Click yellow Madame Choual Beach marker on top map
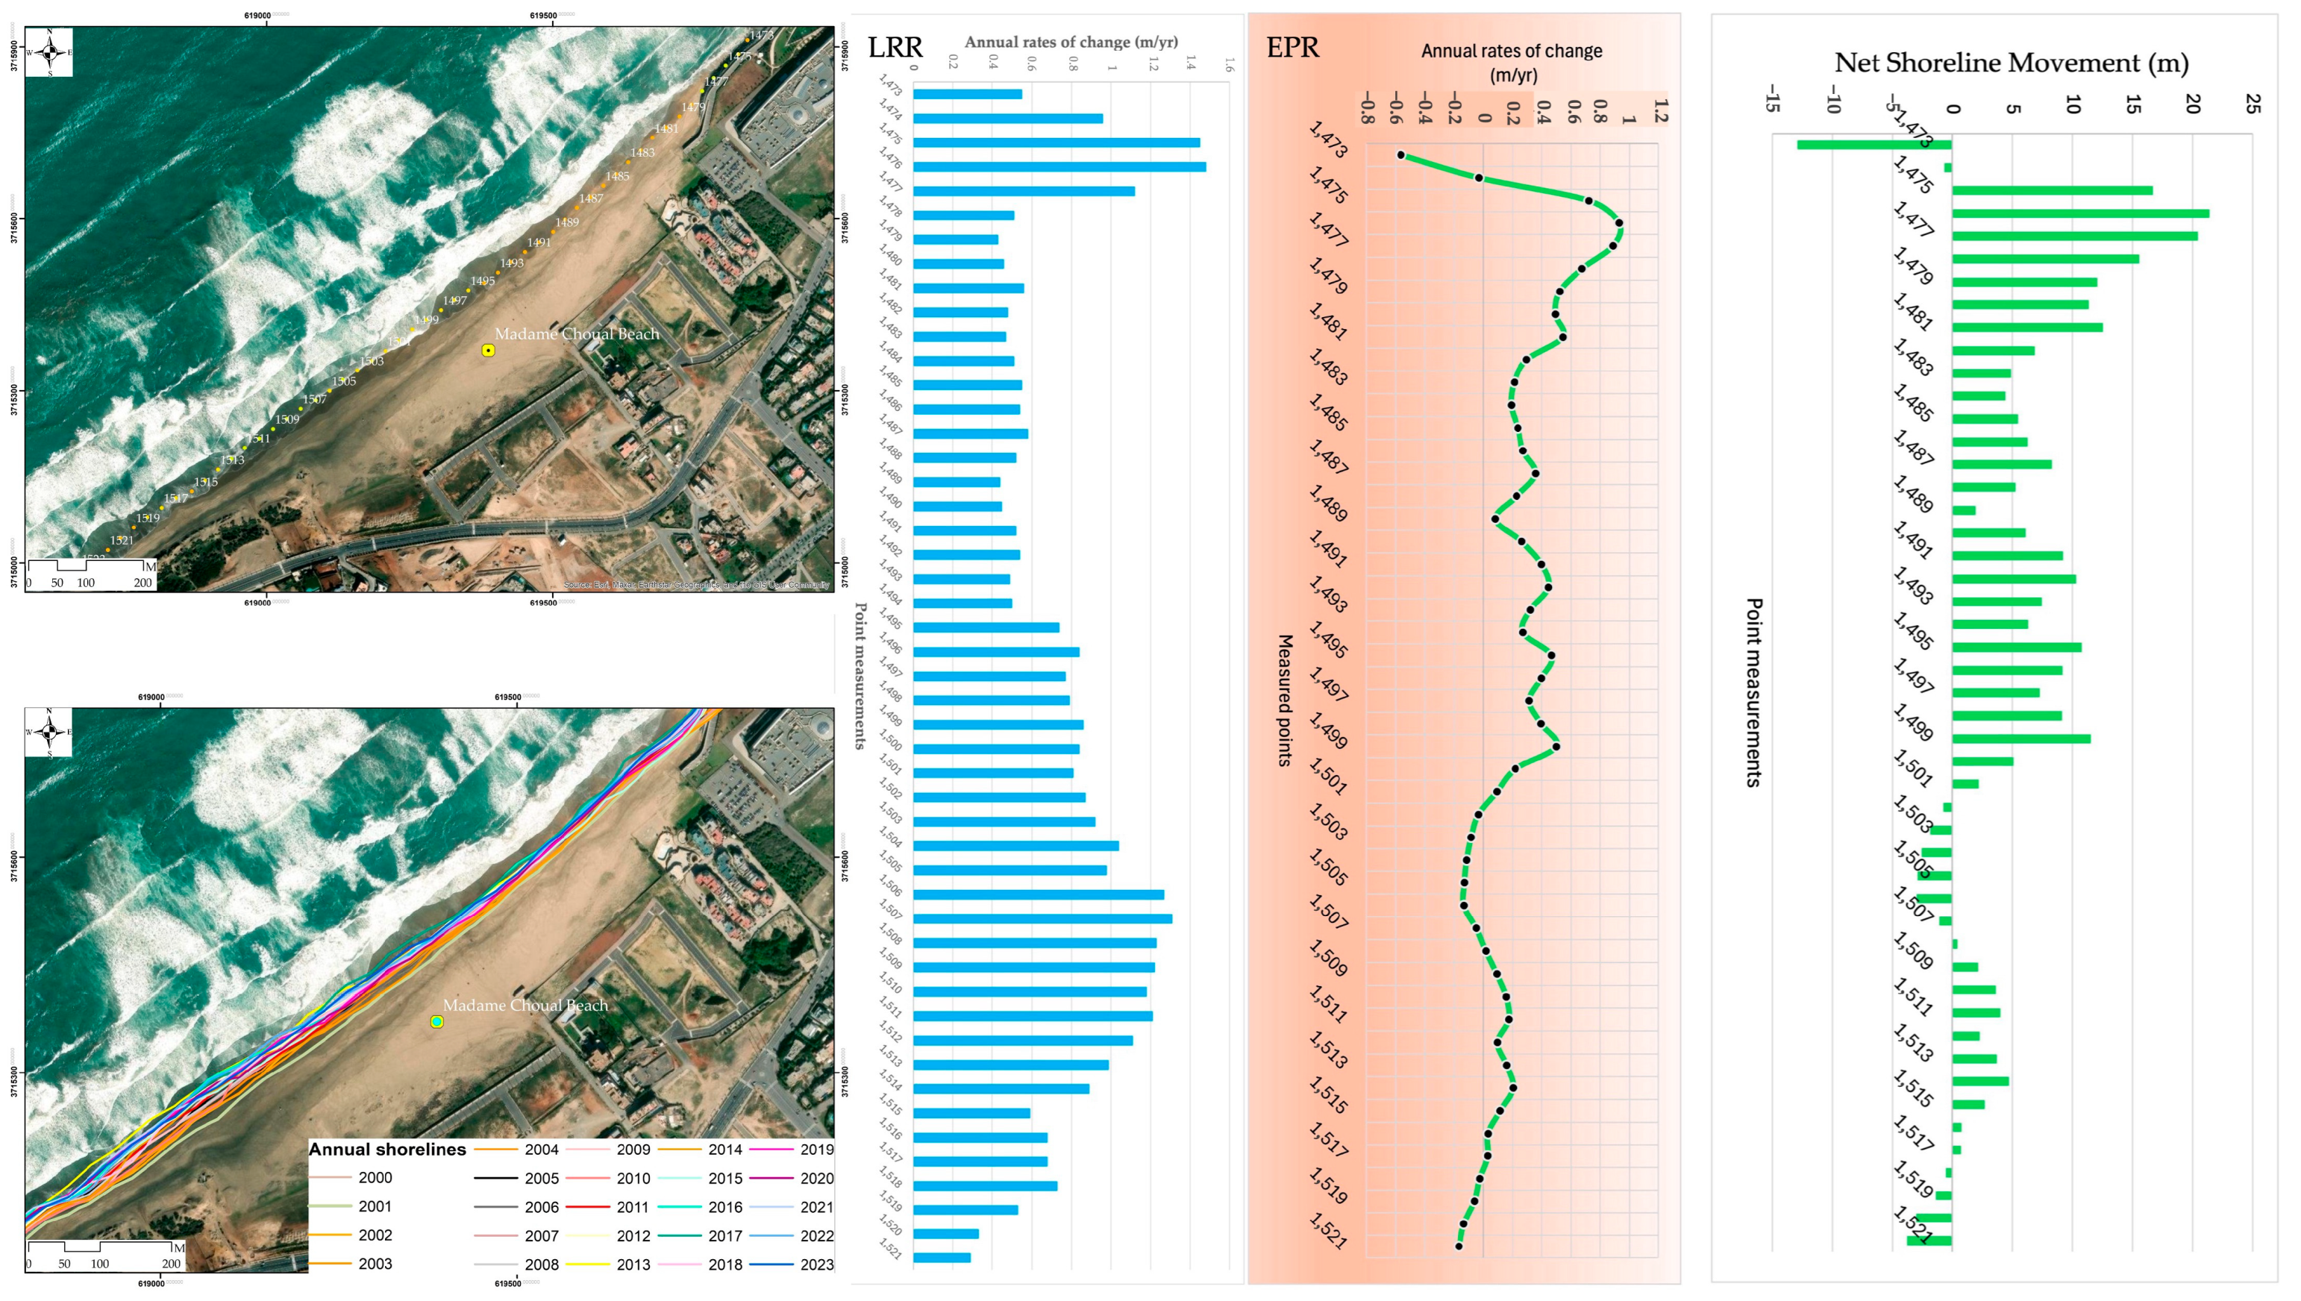 coord(488,351)
